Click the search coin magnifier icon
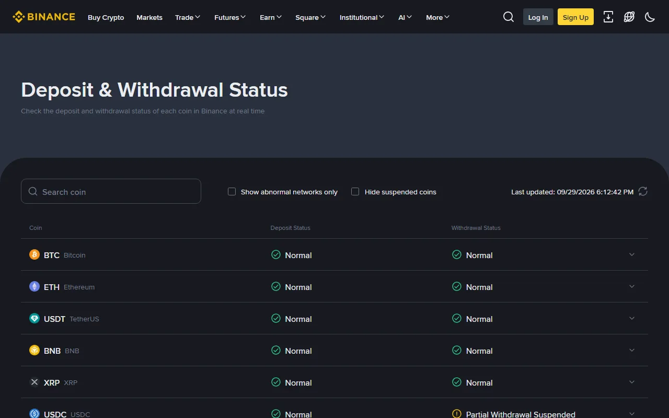 [x=33, y=191]
